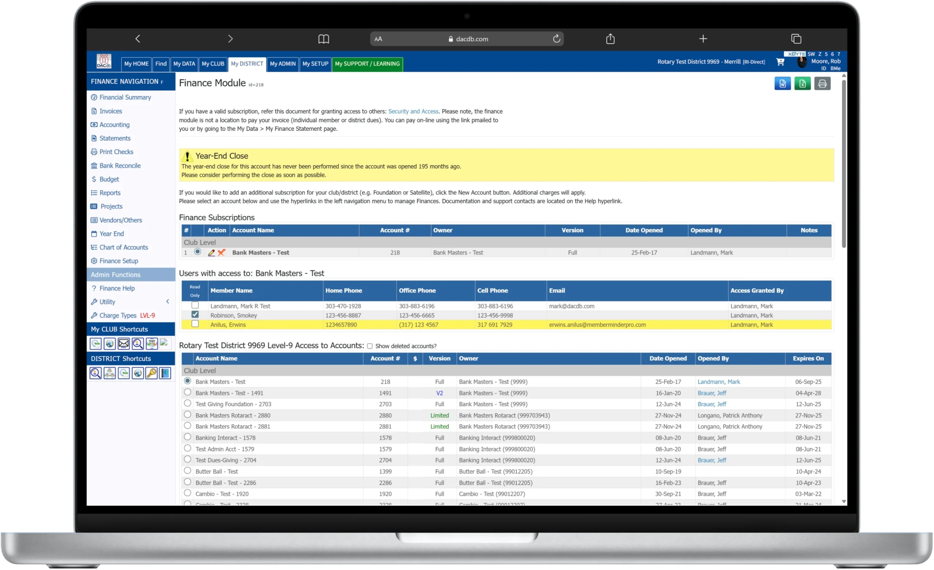Select Bank Masters - Test - 1491 account radio
The height and width of the screenshot is (570, 934).
pos(187,392)
